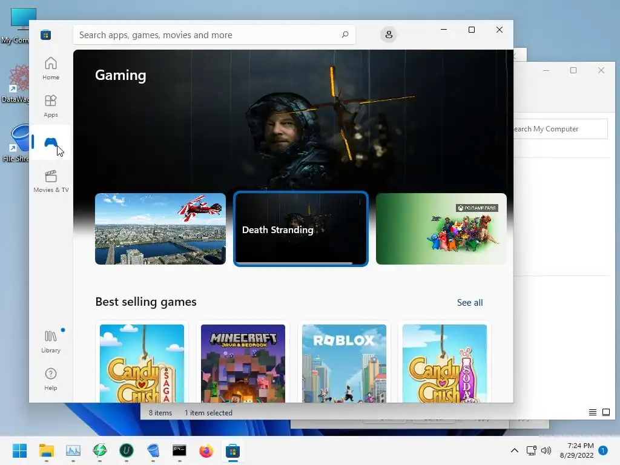Close the My Computer back window
This screenshot has height=465, width=620.
pos(601,70)
